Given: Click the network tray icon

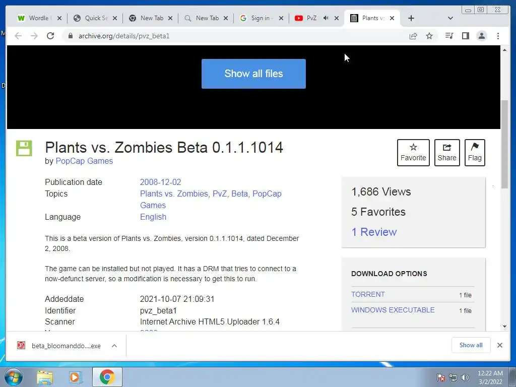Looking at the screenshot, I should point(453,377).
